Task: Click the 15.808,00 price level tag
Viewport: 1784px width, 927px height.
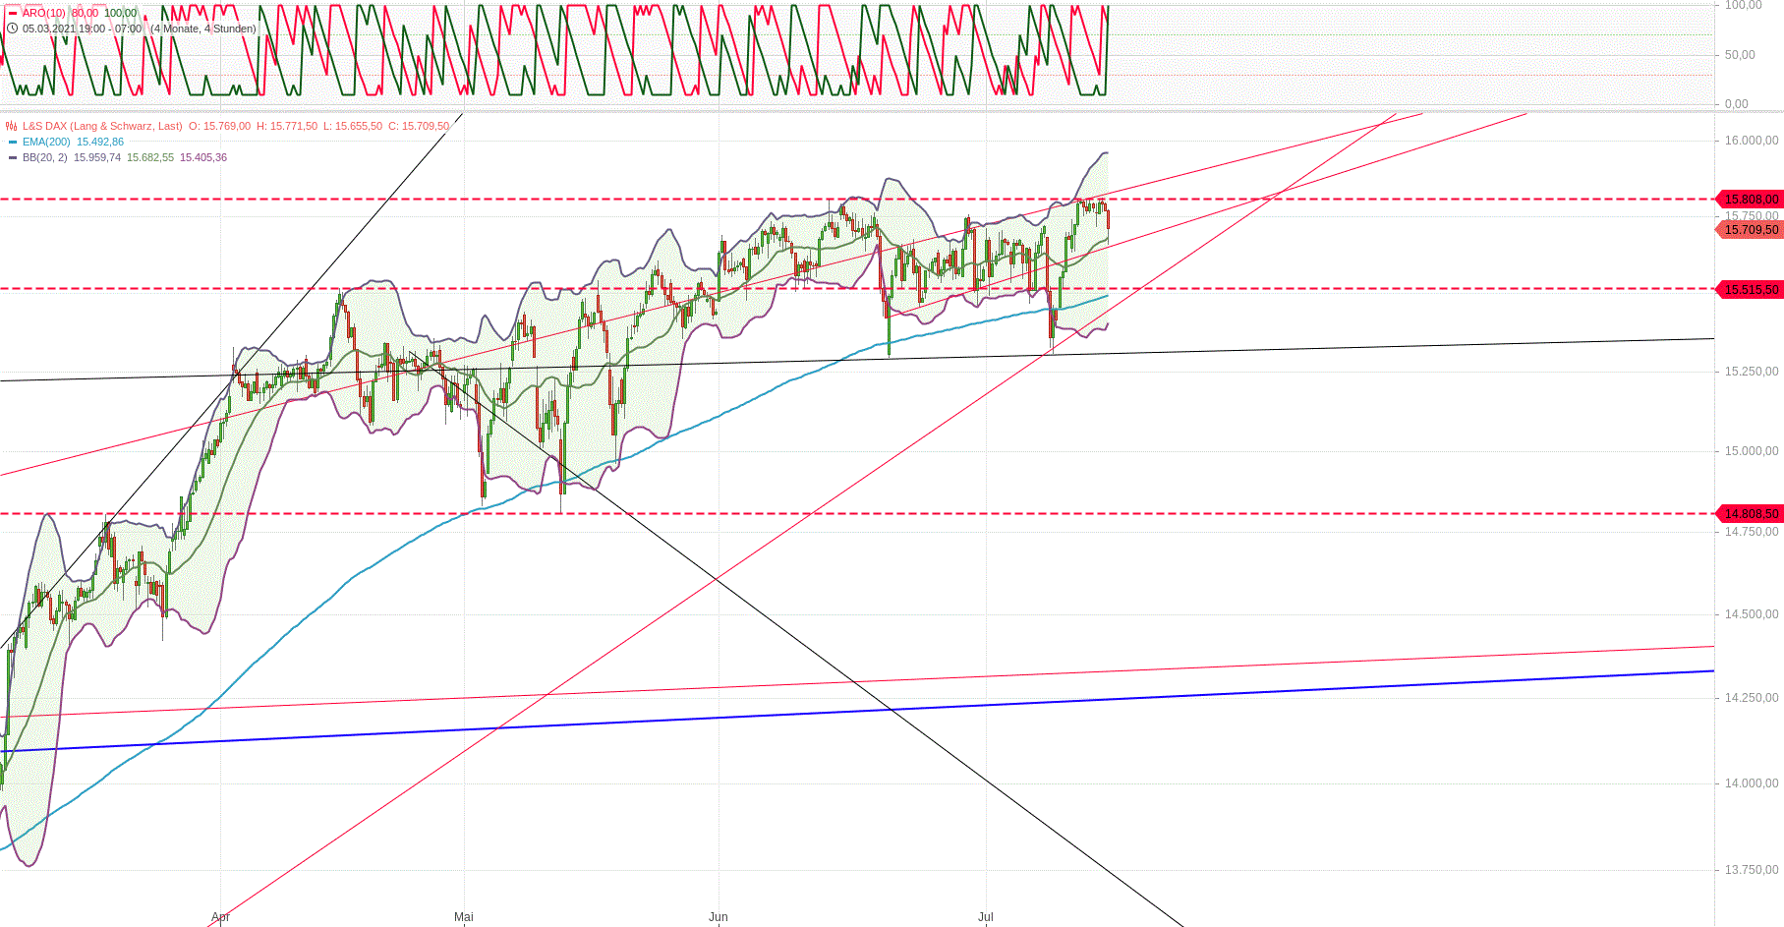Action: pyautogui.click(x=1749, y=200)
